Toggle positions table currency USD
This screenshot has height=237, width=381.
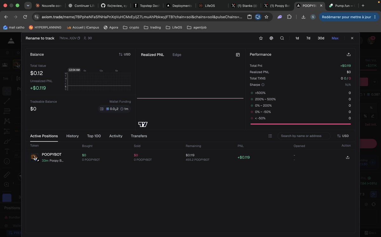click(343, 136)
